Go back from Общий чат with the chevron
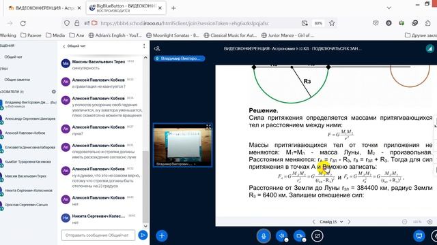This screenshot has width=437, height=245. (64, 46)
